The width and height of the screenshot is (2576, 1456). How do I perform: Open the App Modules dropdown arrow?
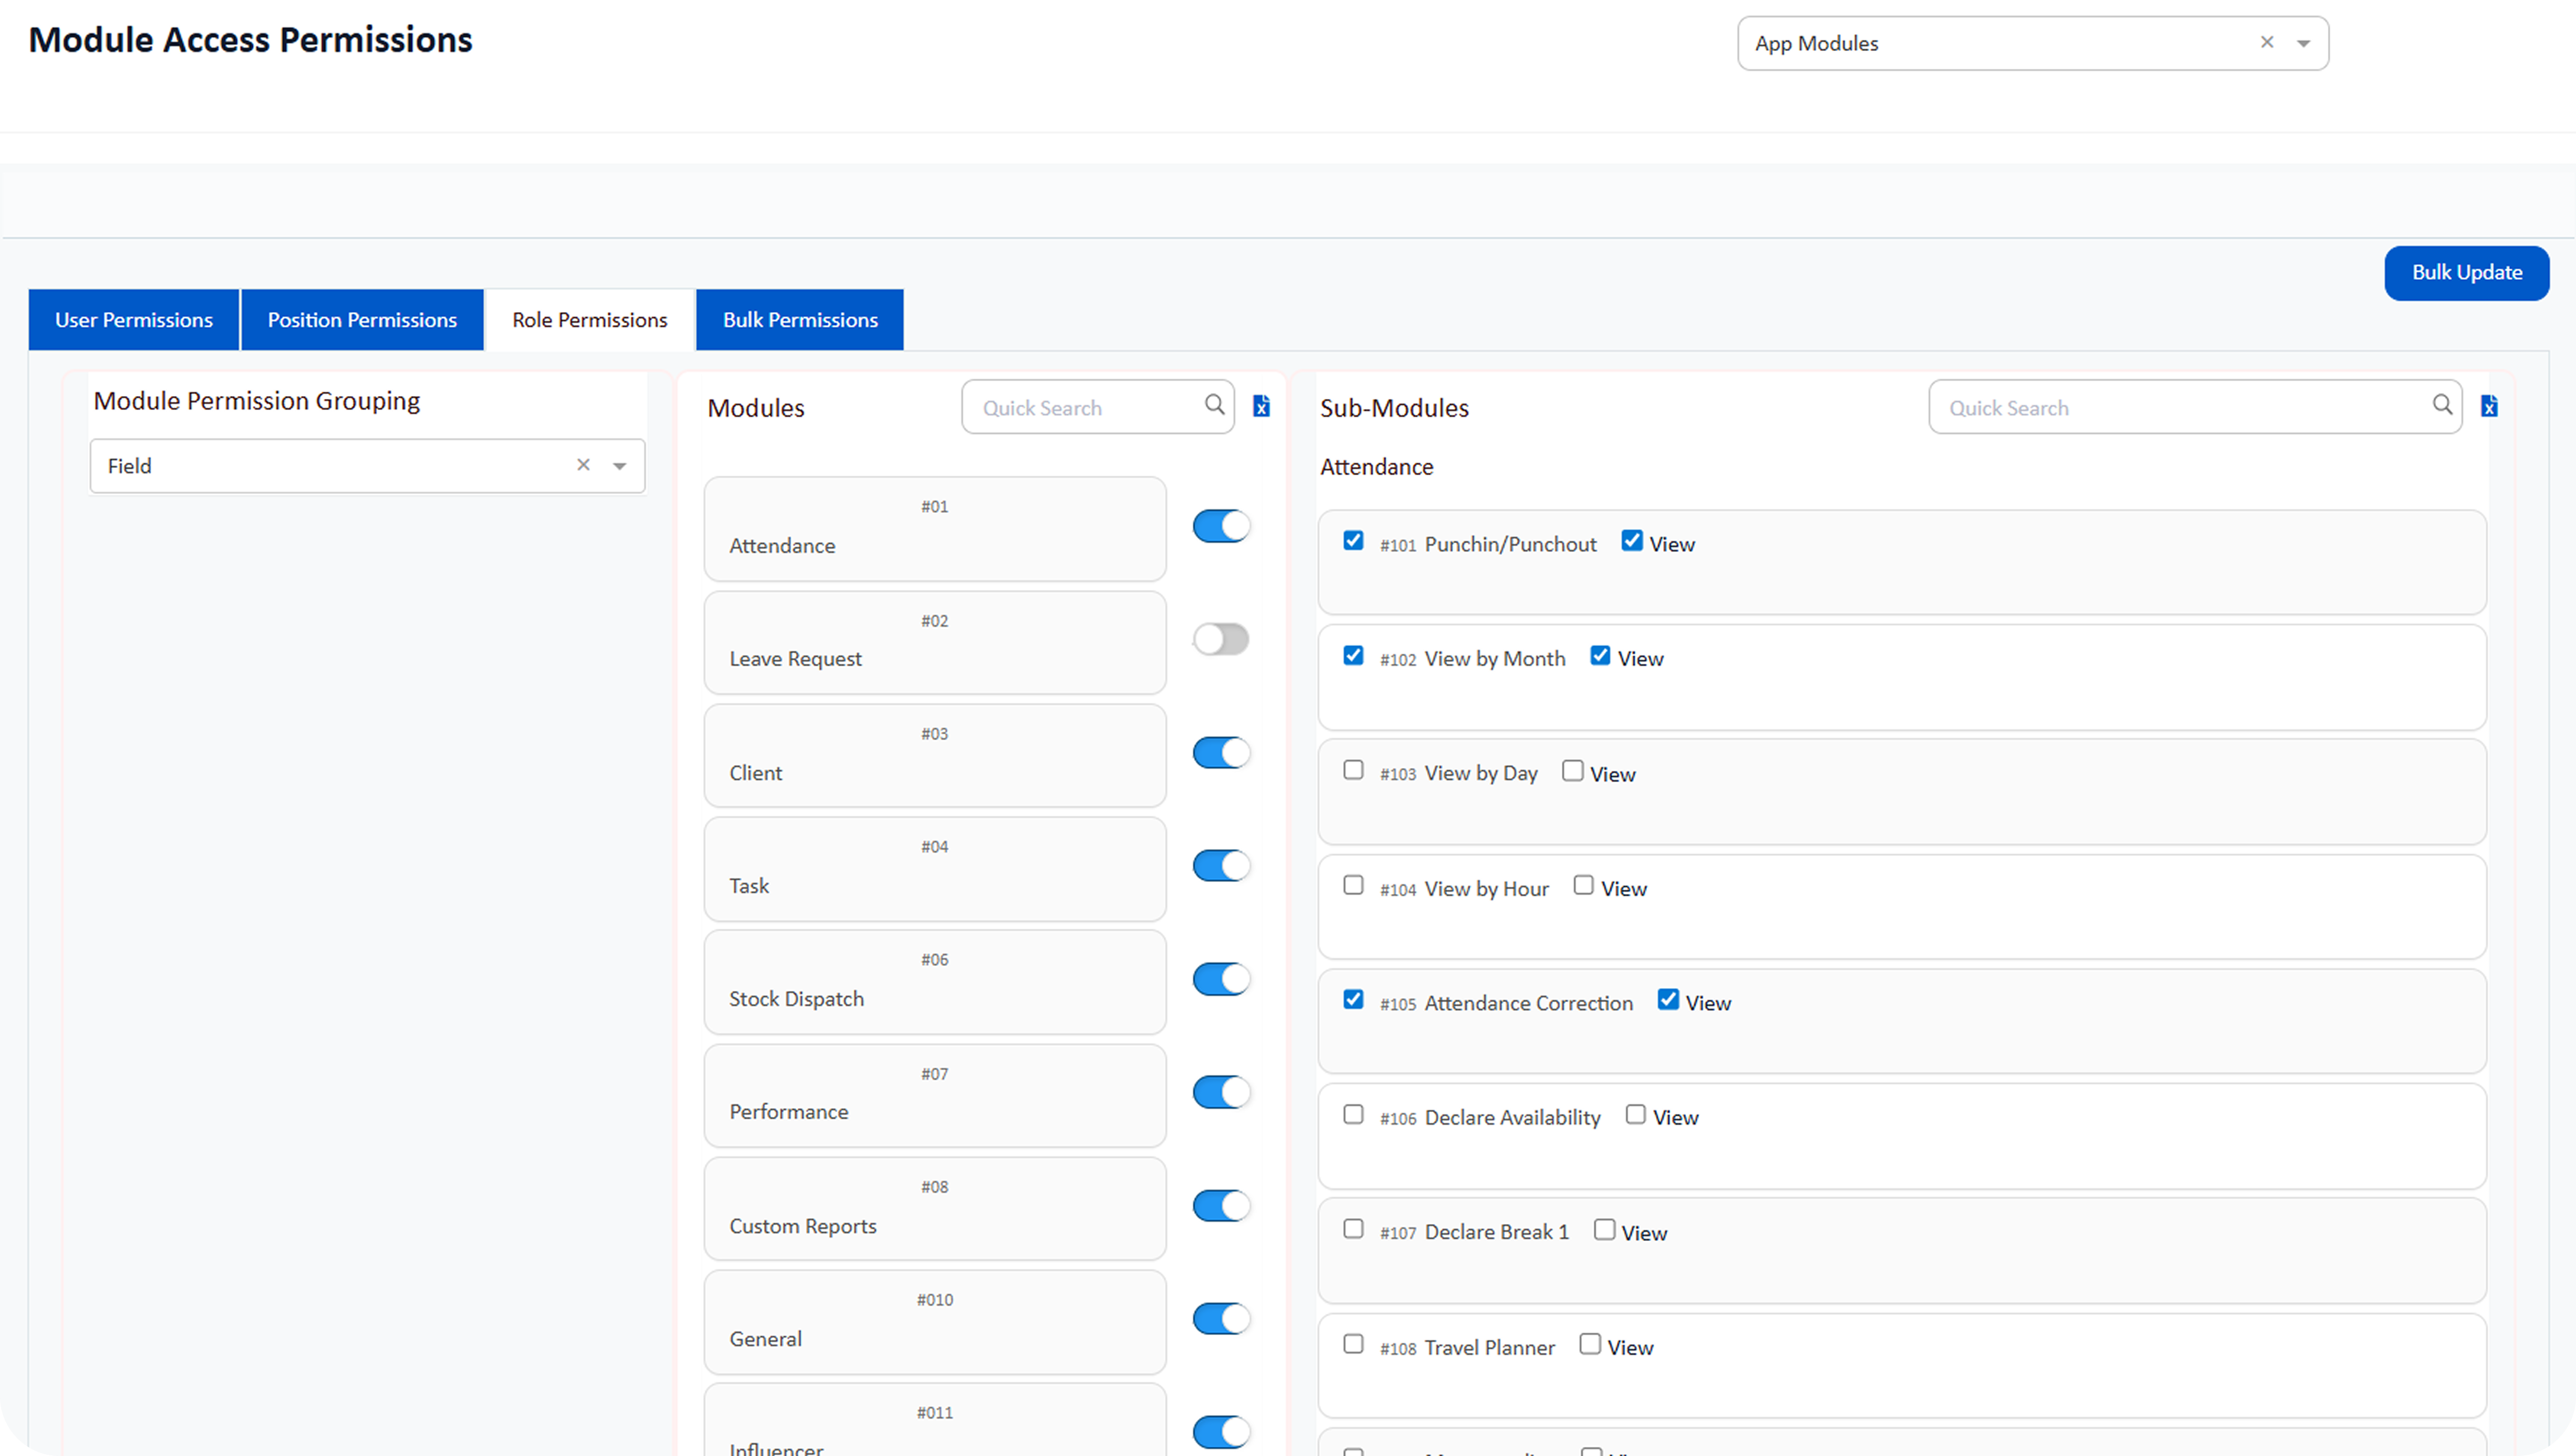[x=2304, y=43]
